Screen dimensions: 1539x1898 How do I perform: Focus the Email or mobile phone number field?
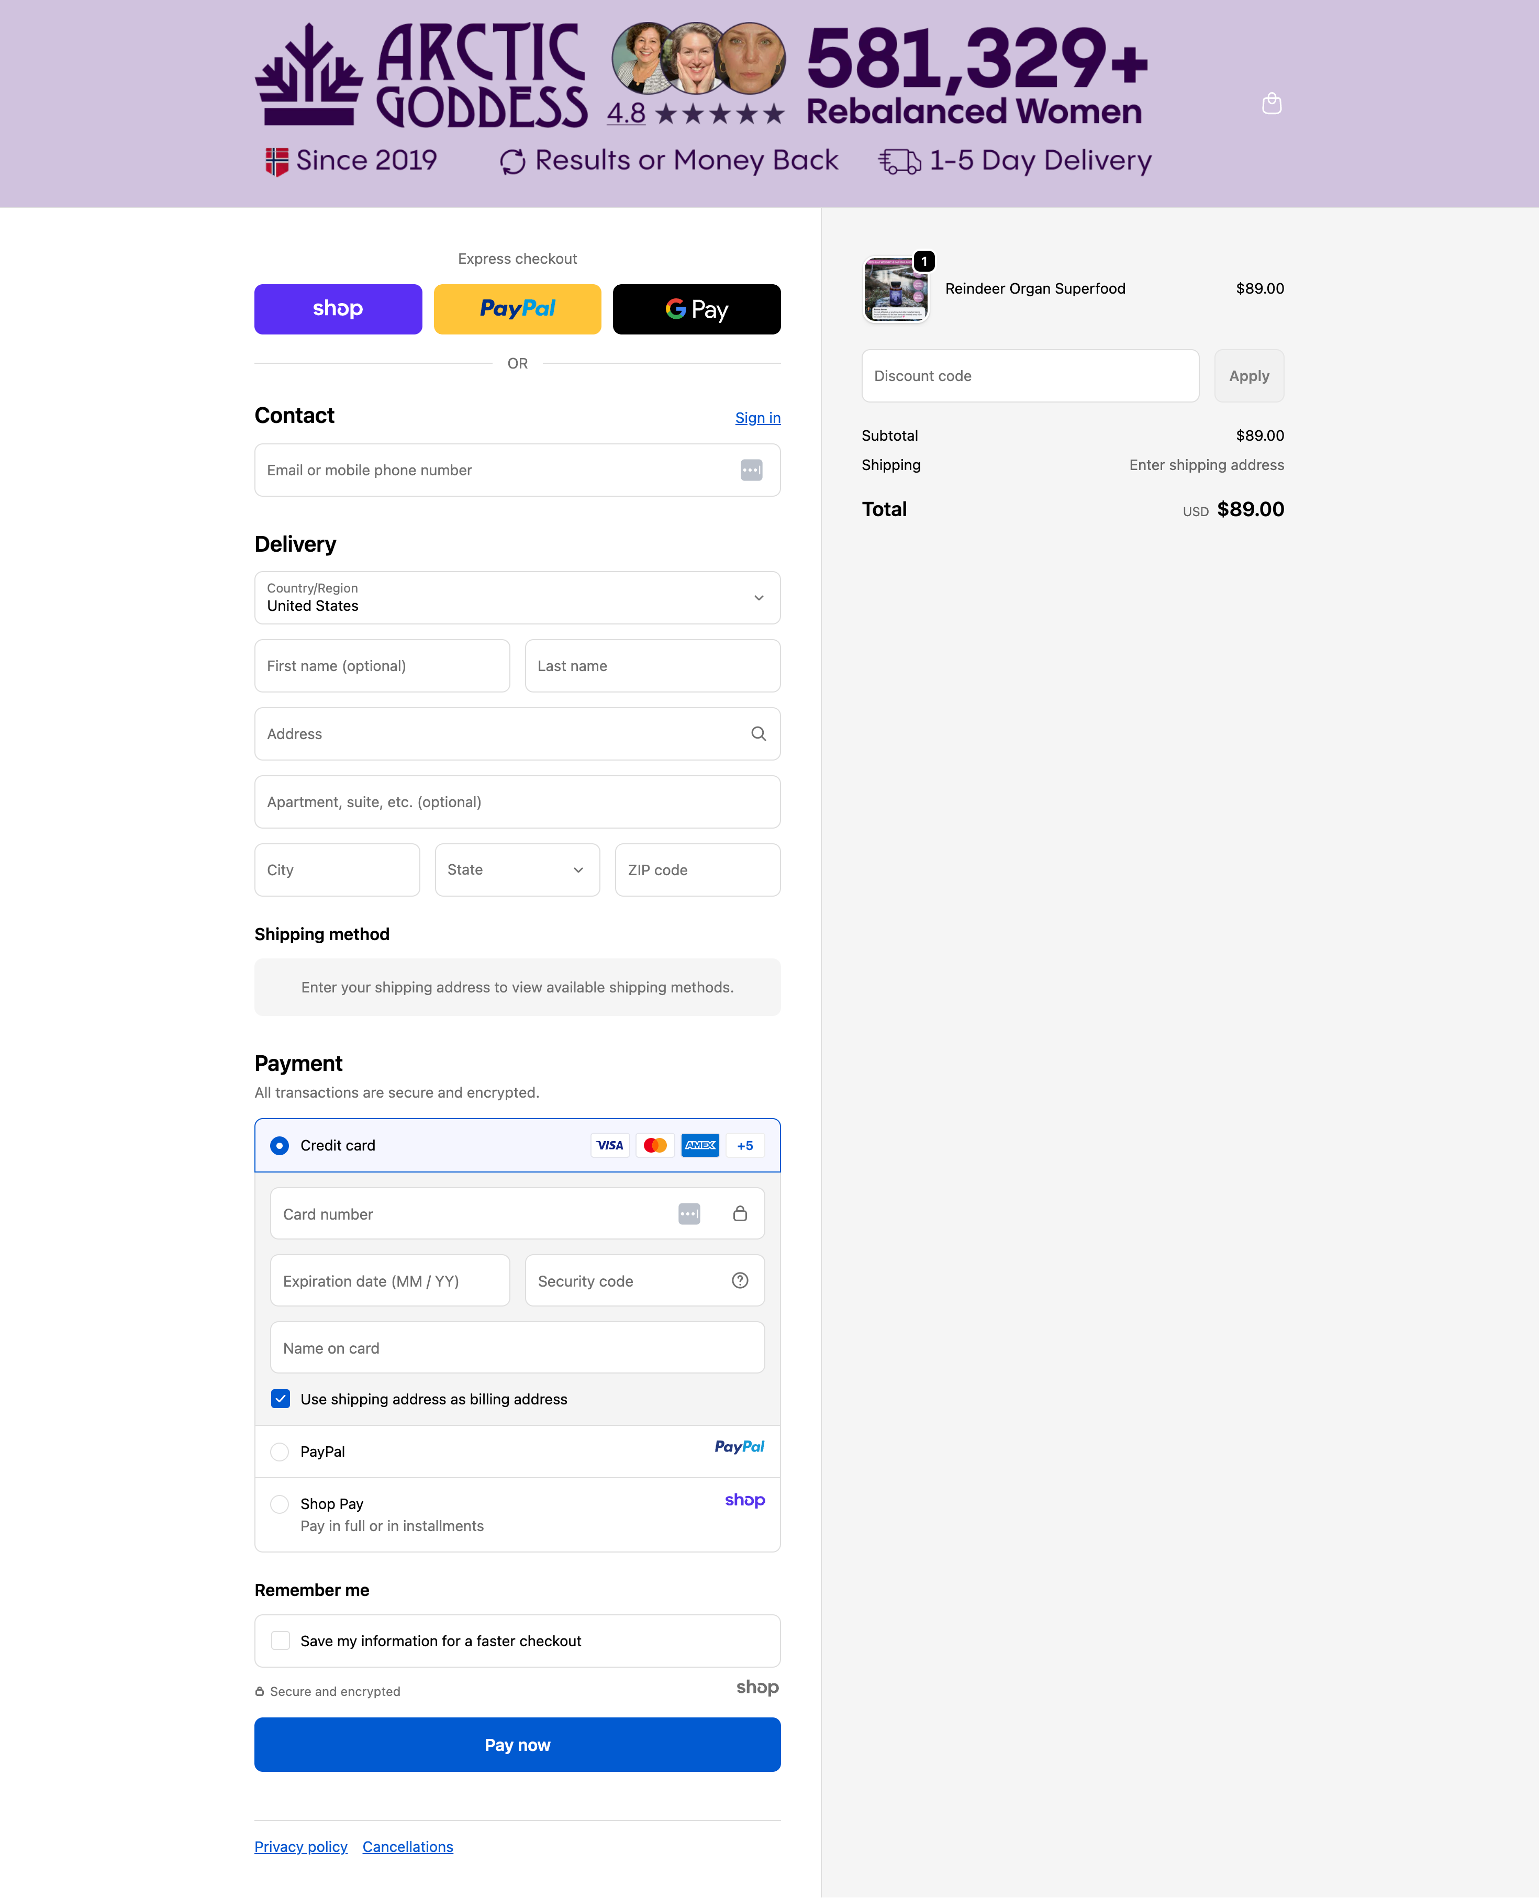click(x=518, y=470)
